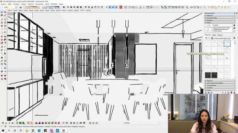Switch to scene tab Cena1
Image resolution: width=238 pixels, height=133 pixels.
pos(10,10)
